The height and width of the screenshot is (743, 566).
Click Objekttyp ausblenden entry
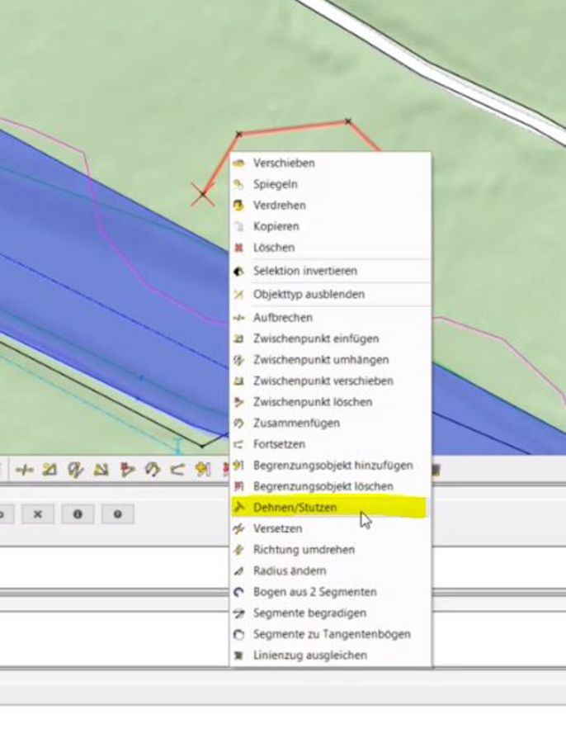coord(331,294)
